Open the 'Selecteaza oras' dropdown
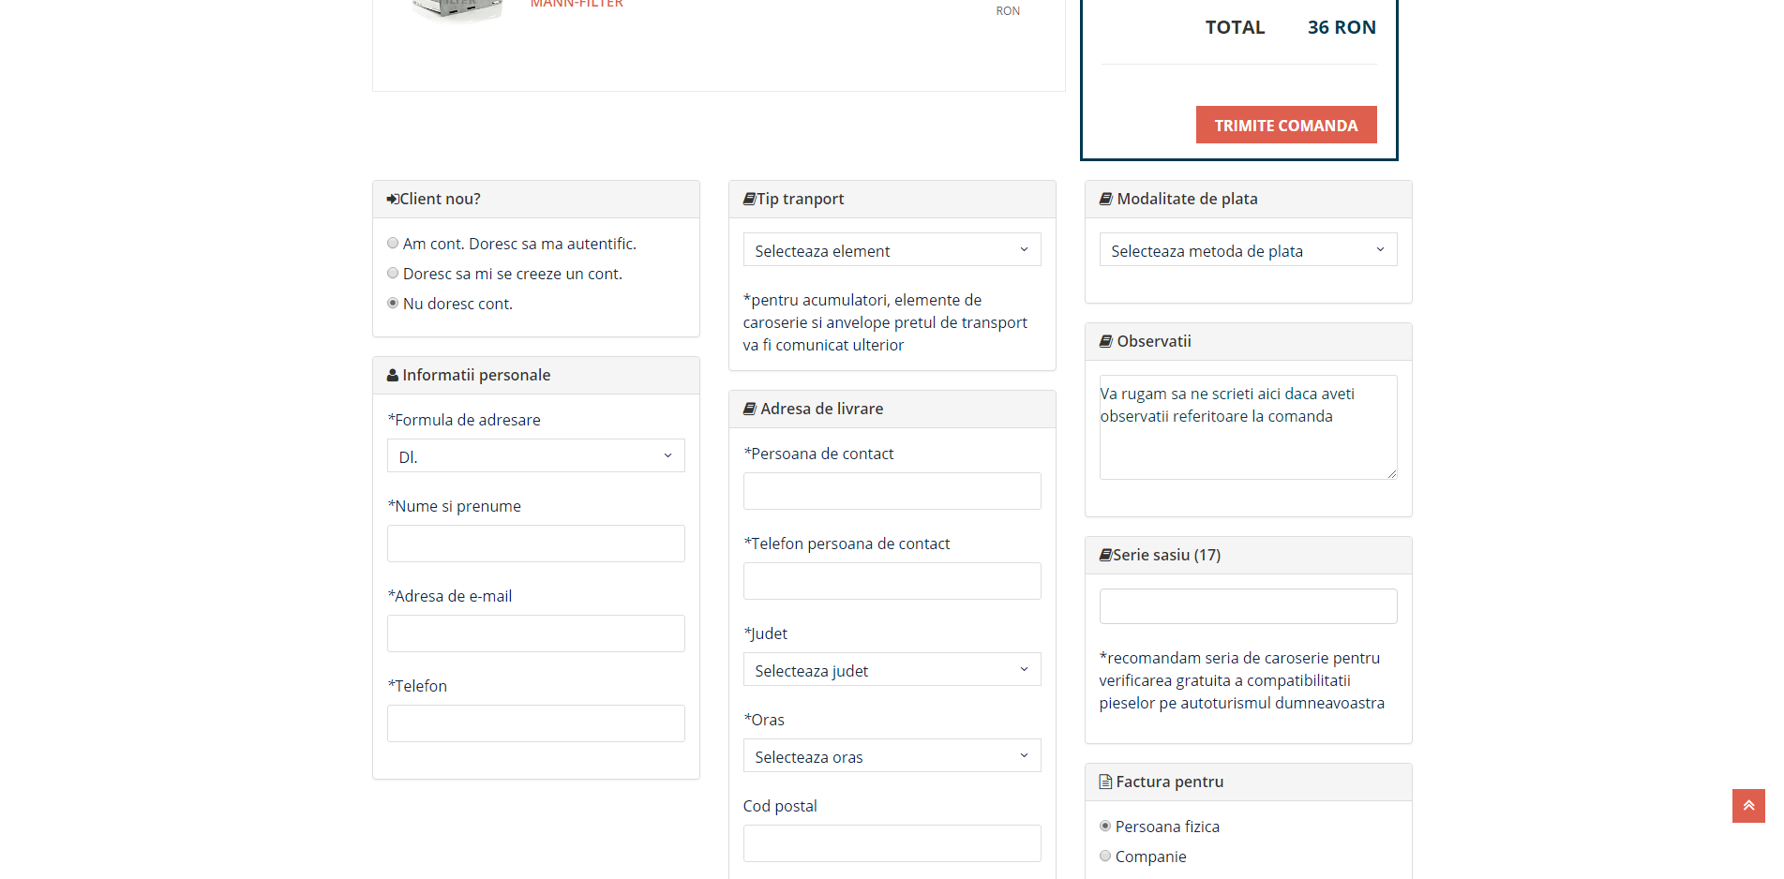1784x879 pixels. [892, 756]
